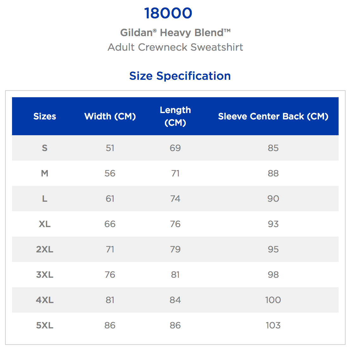
Task: Select sleeve value 103 in the 5XL row
Action: [x=273, y=325]
